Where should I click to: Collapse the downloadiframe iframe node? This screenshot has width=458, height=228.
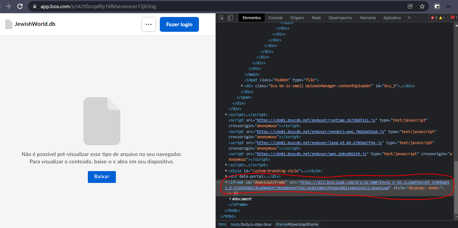point(226,182)
